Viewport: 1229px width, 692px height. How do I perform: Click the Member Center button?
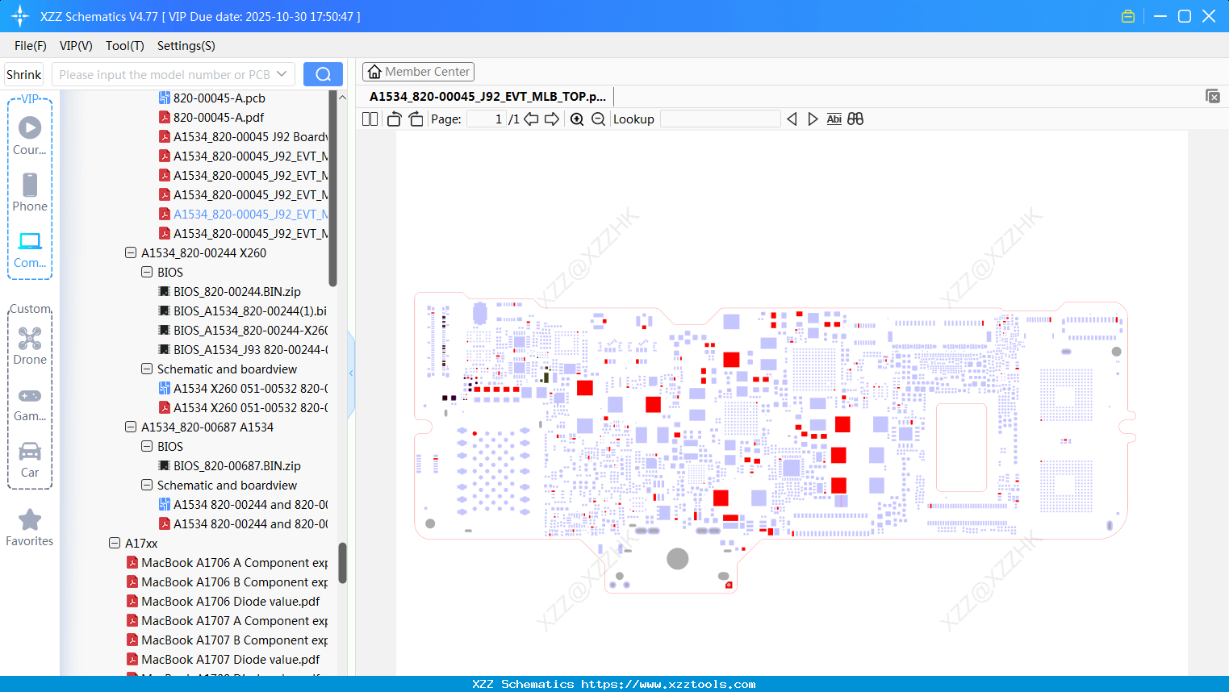[x=419, y=72]
